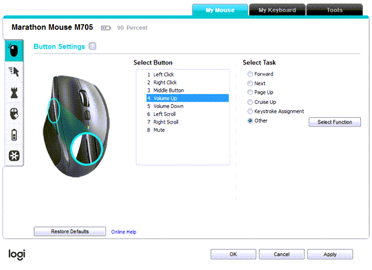Select the Other task radio button
The image size is (372, 270).
pyautogui.click(x=250, y=120)
